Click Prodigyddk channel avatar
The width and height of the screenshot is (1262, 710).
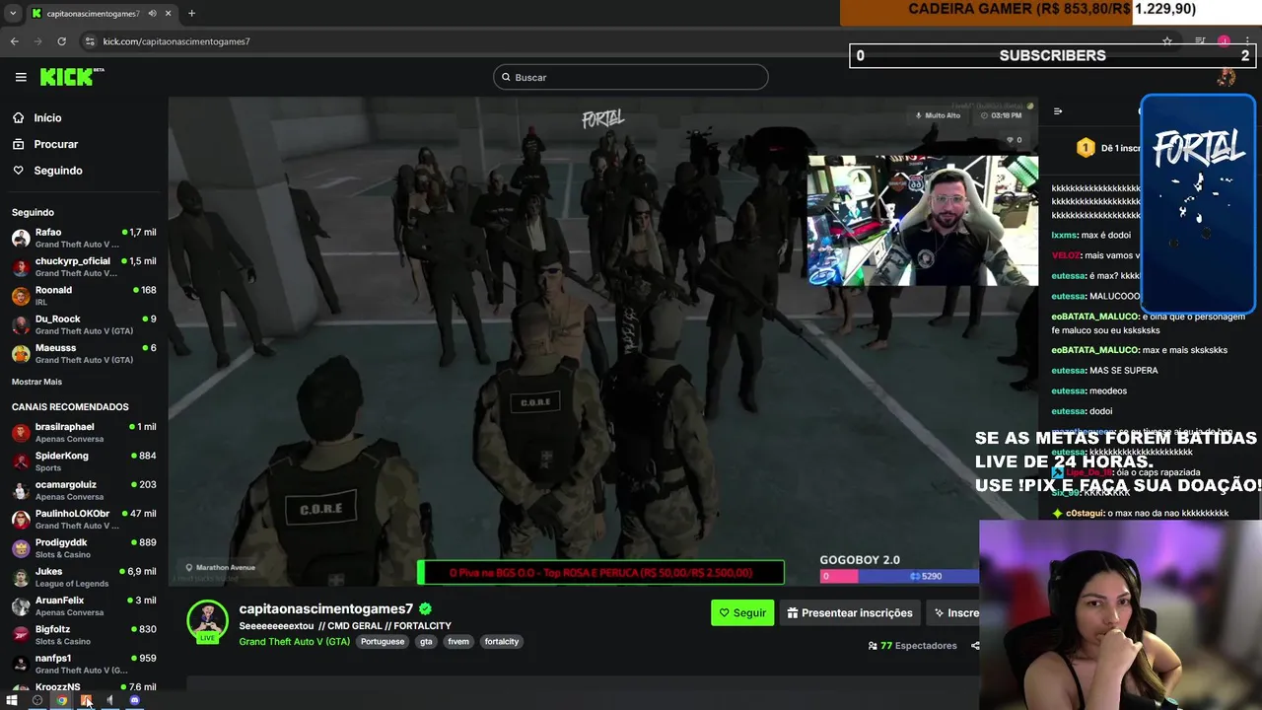click(21, 548)
